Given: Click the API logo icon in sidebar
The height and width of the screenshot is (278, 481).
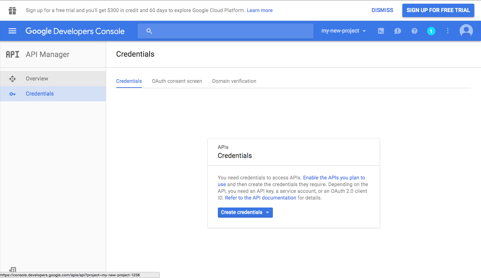Looking at the screenshot, I should [12, 54].
